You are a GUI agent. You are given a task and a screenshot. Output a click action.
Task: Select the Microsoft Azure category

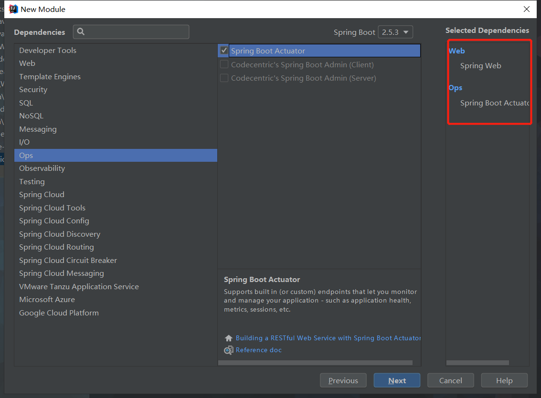(x=116, y=299)
